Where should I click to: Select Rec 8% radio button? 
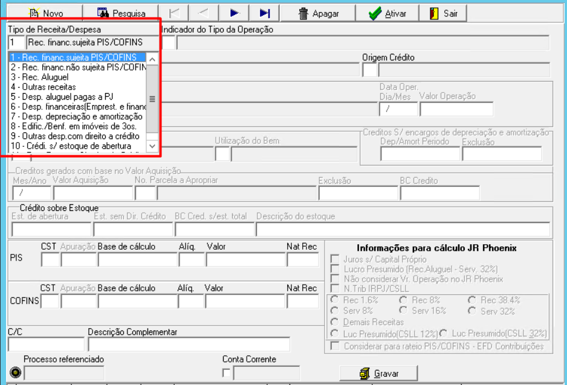click(403, 300)
